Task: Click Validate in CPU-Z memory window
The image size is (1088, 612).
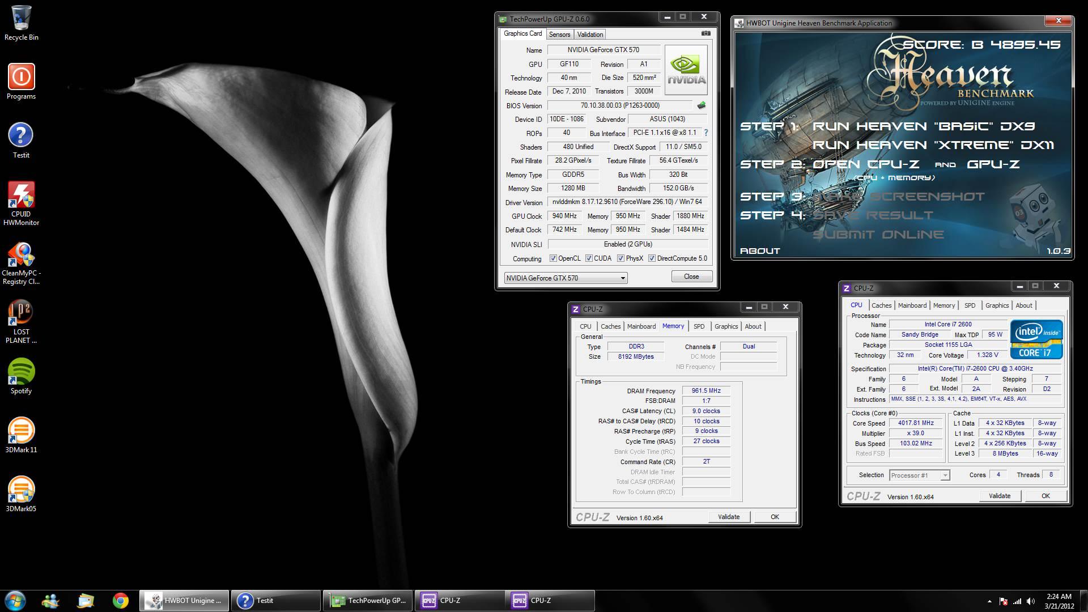Action: pos(729,517)
